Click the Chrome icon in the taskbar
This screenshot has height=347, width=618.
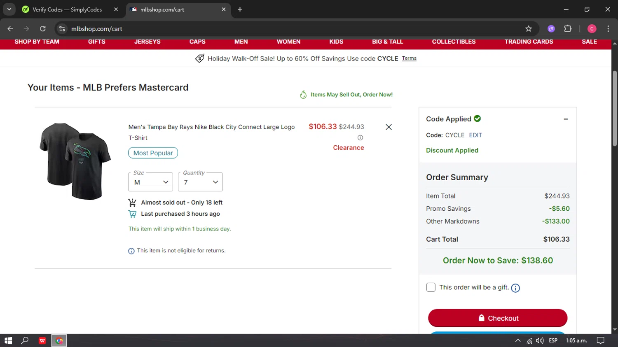59,340
